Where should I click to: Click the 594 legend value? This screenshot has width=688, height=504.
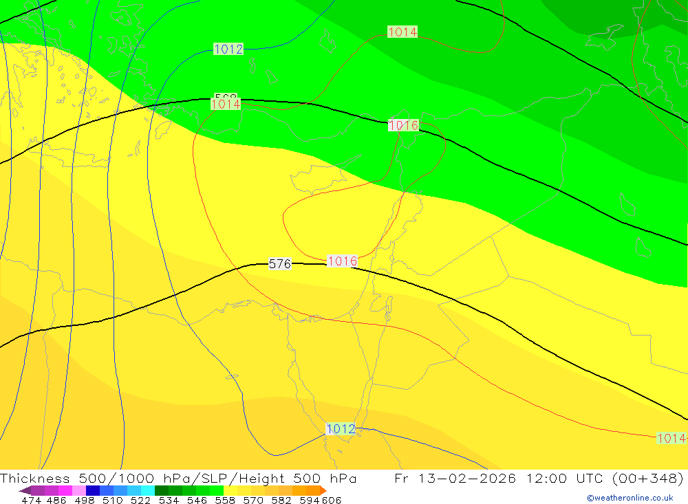point(310,500)
